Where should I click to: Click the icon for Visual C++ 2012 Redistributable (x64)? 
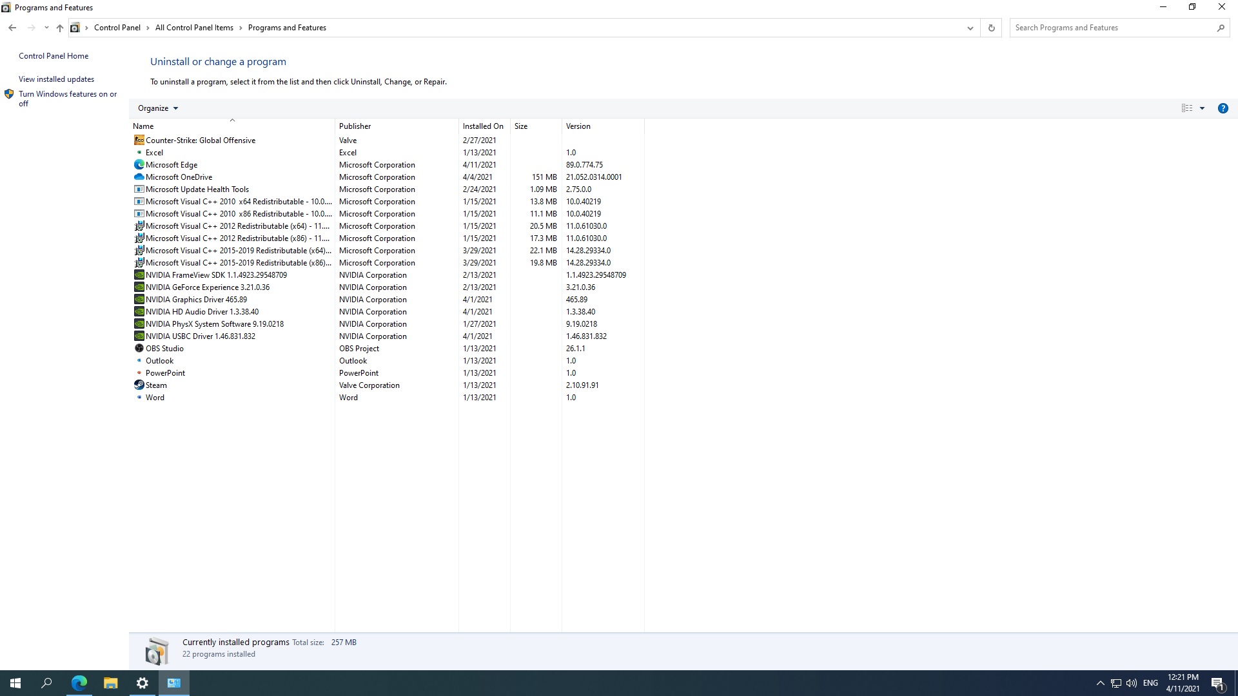point(139,226)
